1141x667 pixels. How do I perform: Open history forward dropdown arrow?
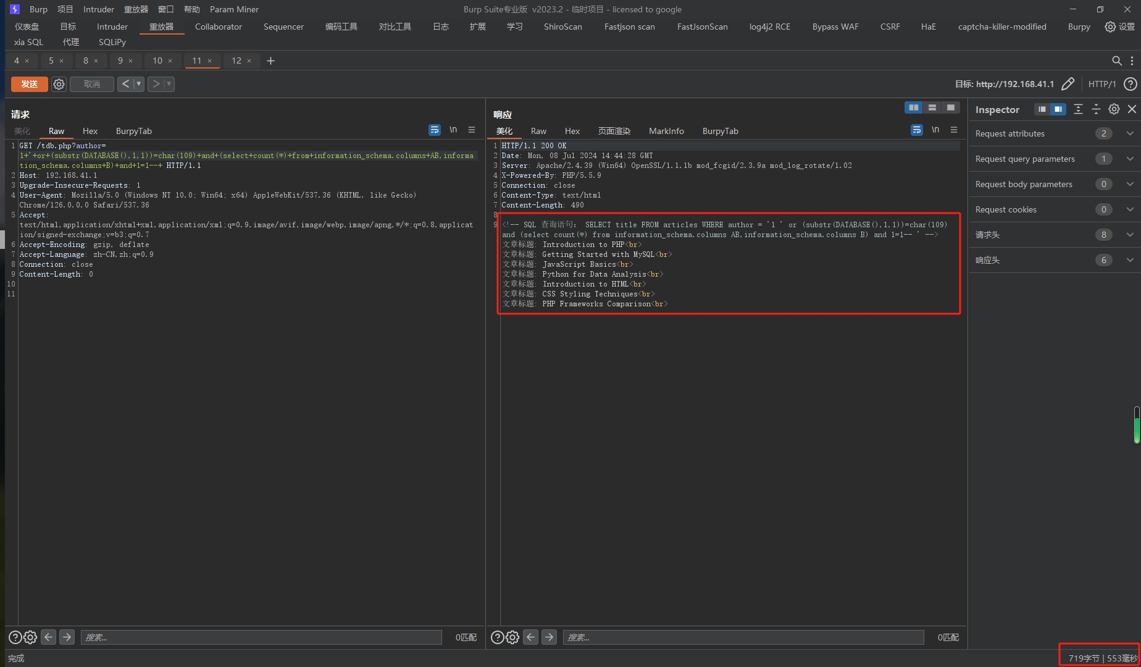point(169,84)
